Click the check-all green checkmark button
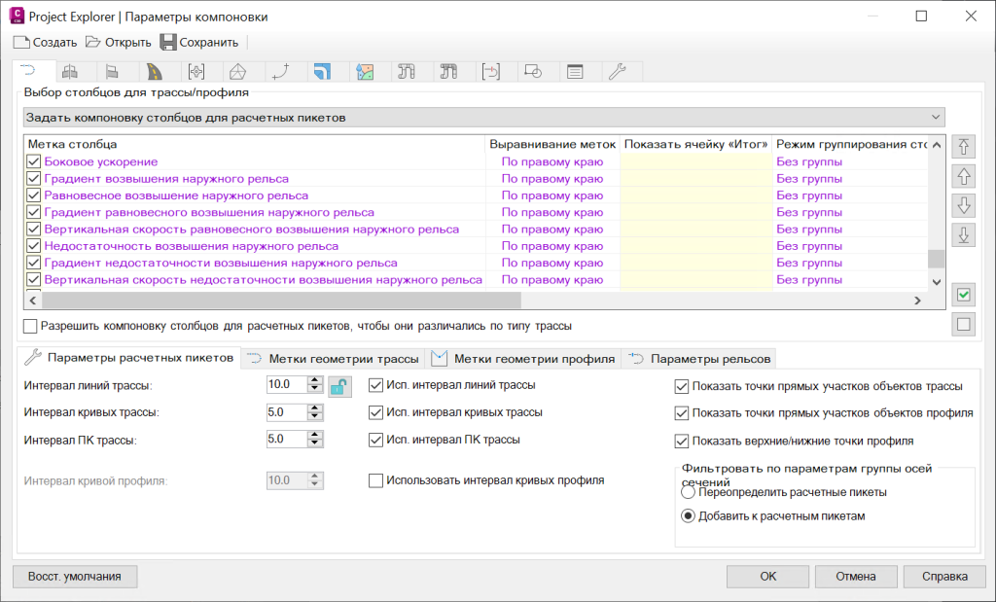Viewport: 996px width, 602px height. 963,295
